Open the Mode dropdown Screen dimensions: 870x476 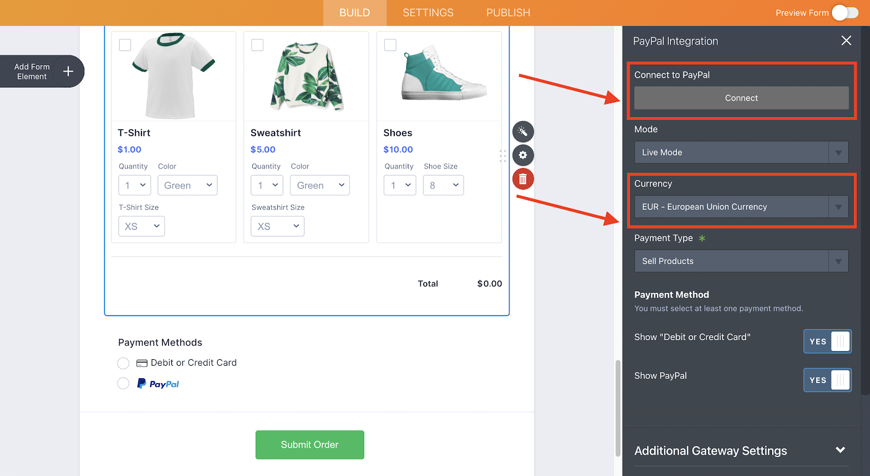coord(741,153)
